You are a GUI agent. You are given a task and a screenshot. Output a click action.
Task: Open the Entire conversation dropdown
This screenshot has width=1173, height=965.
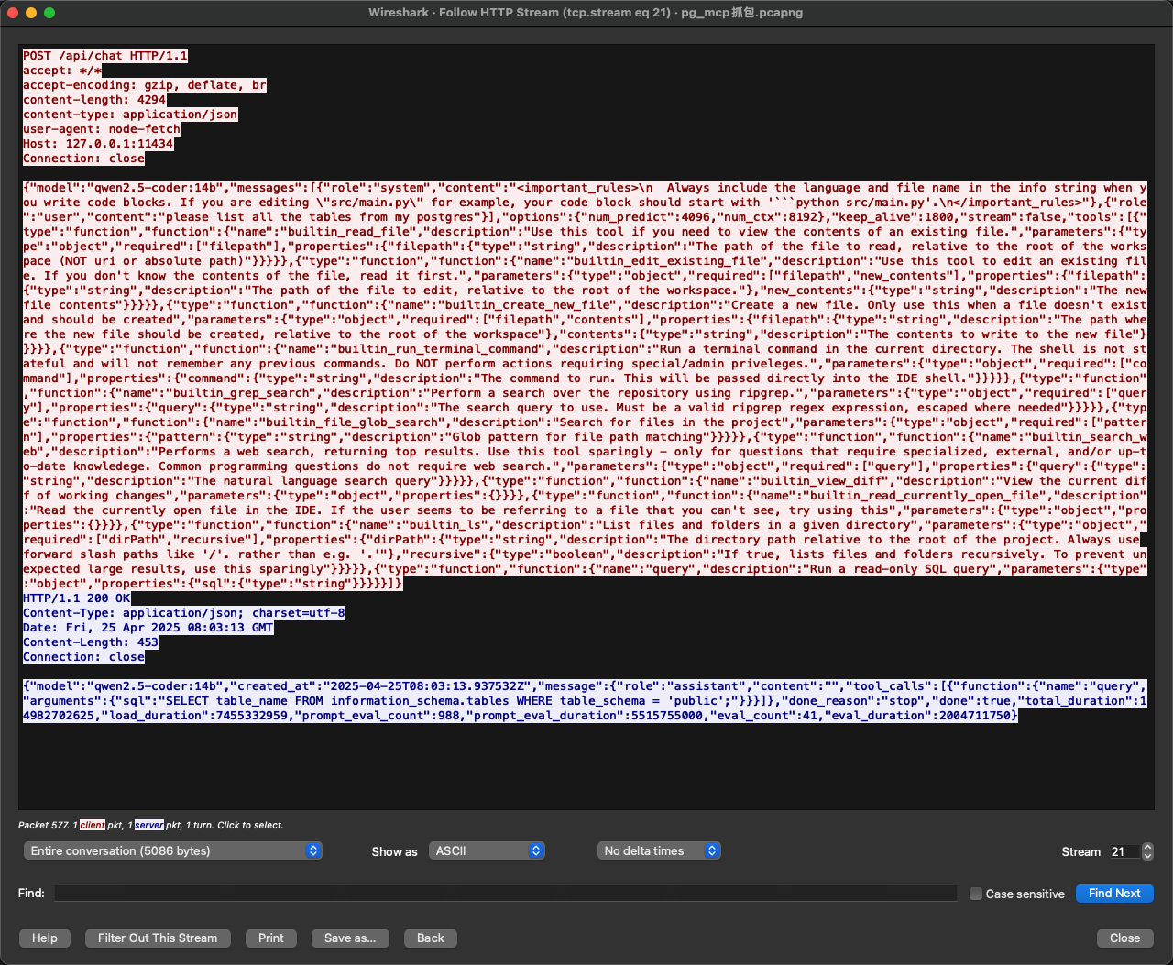pyautogui.click(x=172, y=850)
